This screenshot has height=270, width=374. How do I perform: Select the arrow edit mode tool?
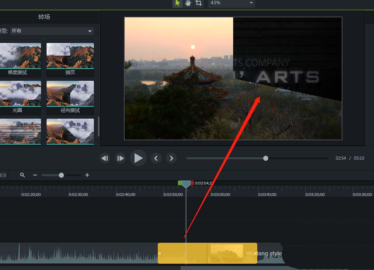(x=178, y=3)
